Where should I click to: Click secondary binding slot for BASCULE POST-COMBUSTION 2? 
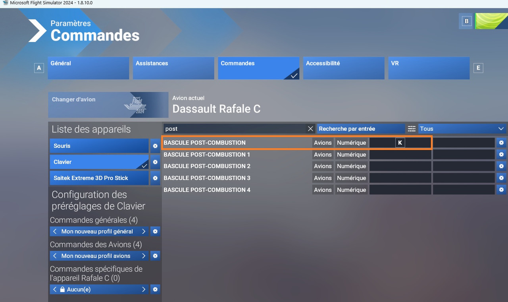point(464,166)
